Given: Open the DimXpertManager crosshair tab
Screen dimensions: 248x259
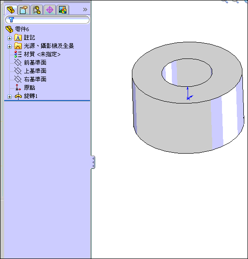Looking at the screenshot, I should tap(50, 10).
